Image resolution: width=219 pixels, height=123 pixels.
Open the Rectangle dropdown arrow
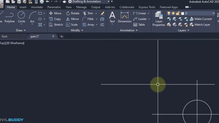(x=44, y=13)
